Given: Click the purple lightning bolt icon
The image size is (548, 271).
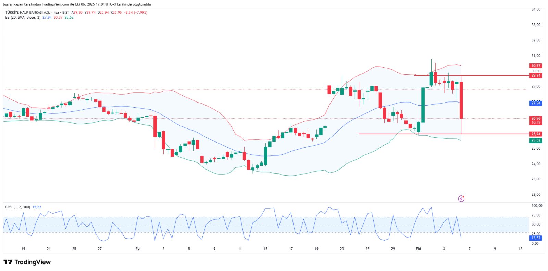Looking at the screenshot, I should pyautogui.click(x=461, y=199).
